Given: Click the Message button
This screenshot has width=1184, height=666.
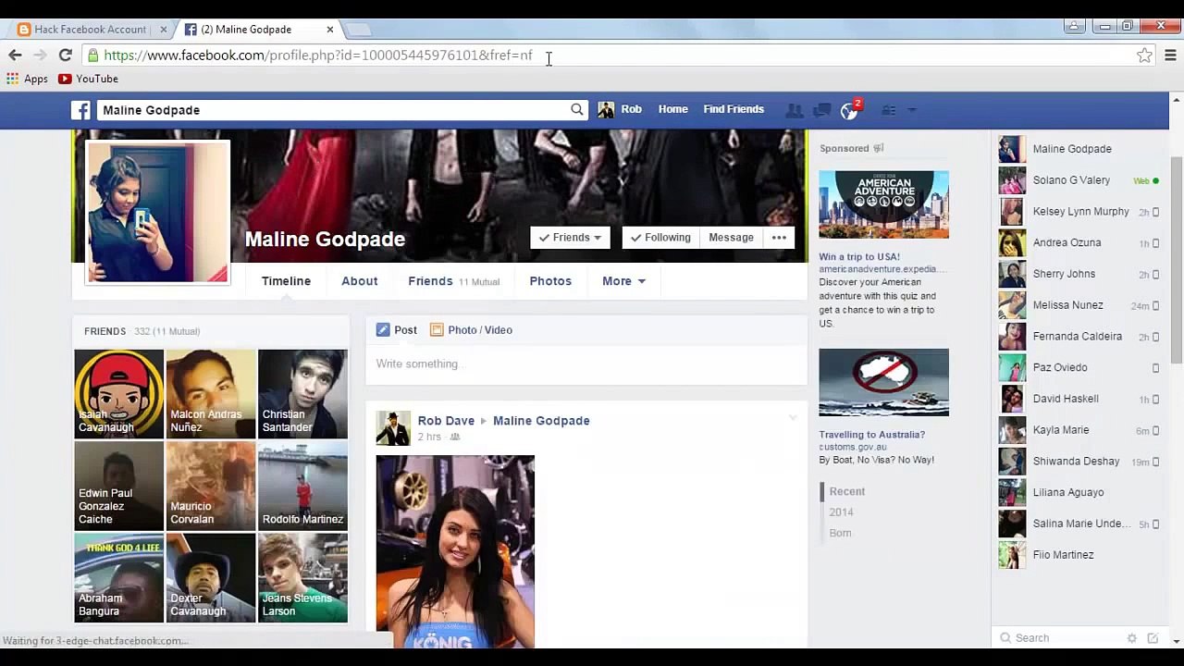Looking at the screenshot, I should (x=731, y=238).
